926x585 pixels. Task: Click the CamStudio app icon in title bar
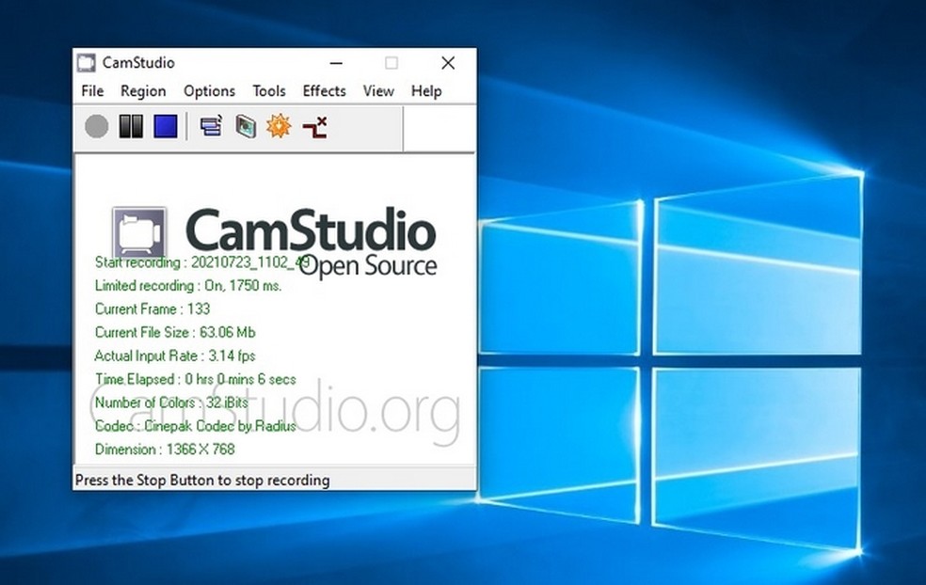pos(87,63)
